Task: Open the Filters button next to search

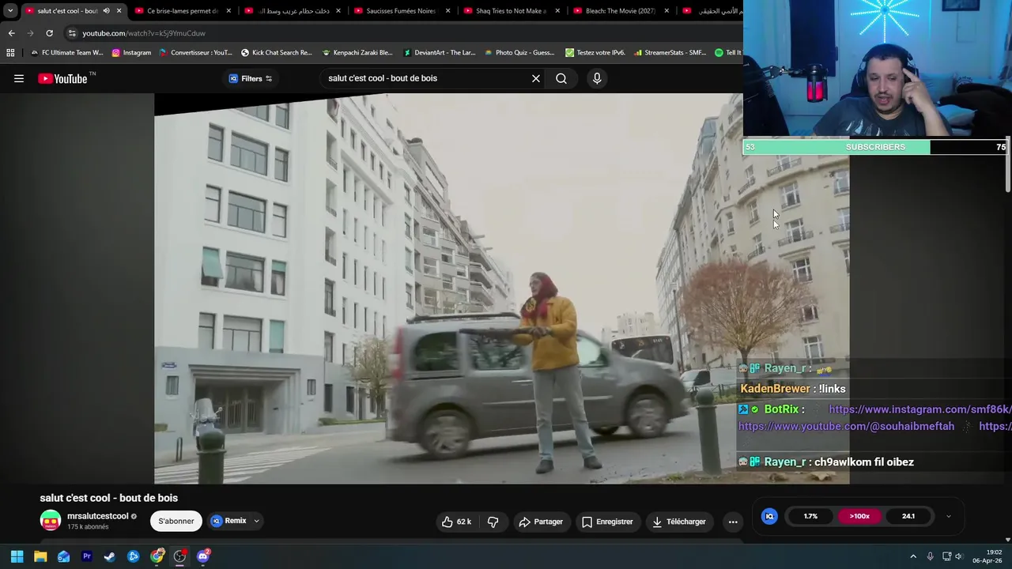Action: pyautogui.click(x=250, y=78)
